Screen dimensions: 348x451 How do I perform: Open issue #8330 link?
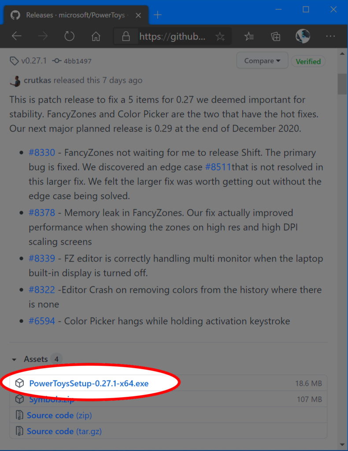[42, 152]
